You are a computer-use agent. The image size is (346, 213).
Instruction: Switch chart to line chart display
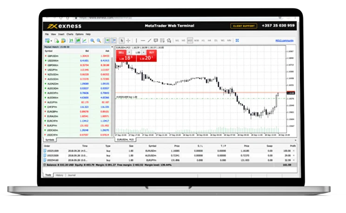84,40
